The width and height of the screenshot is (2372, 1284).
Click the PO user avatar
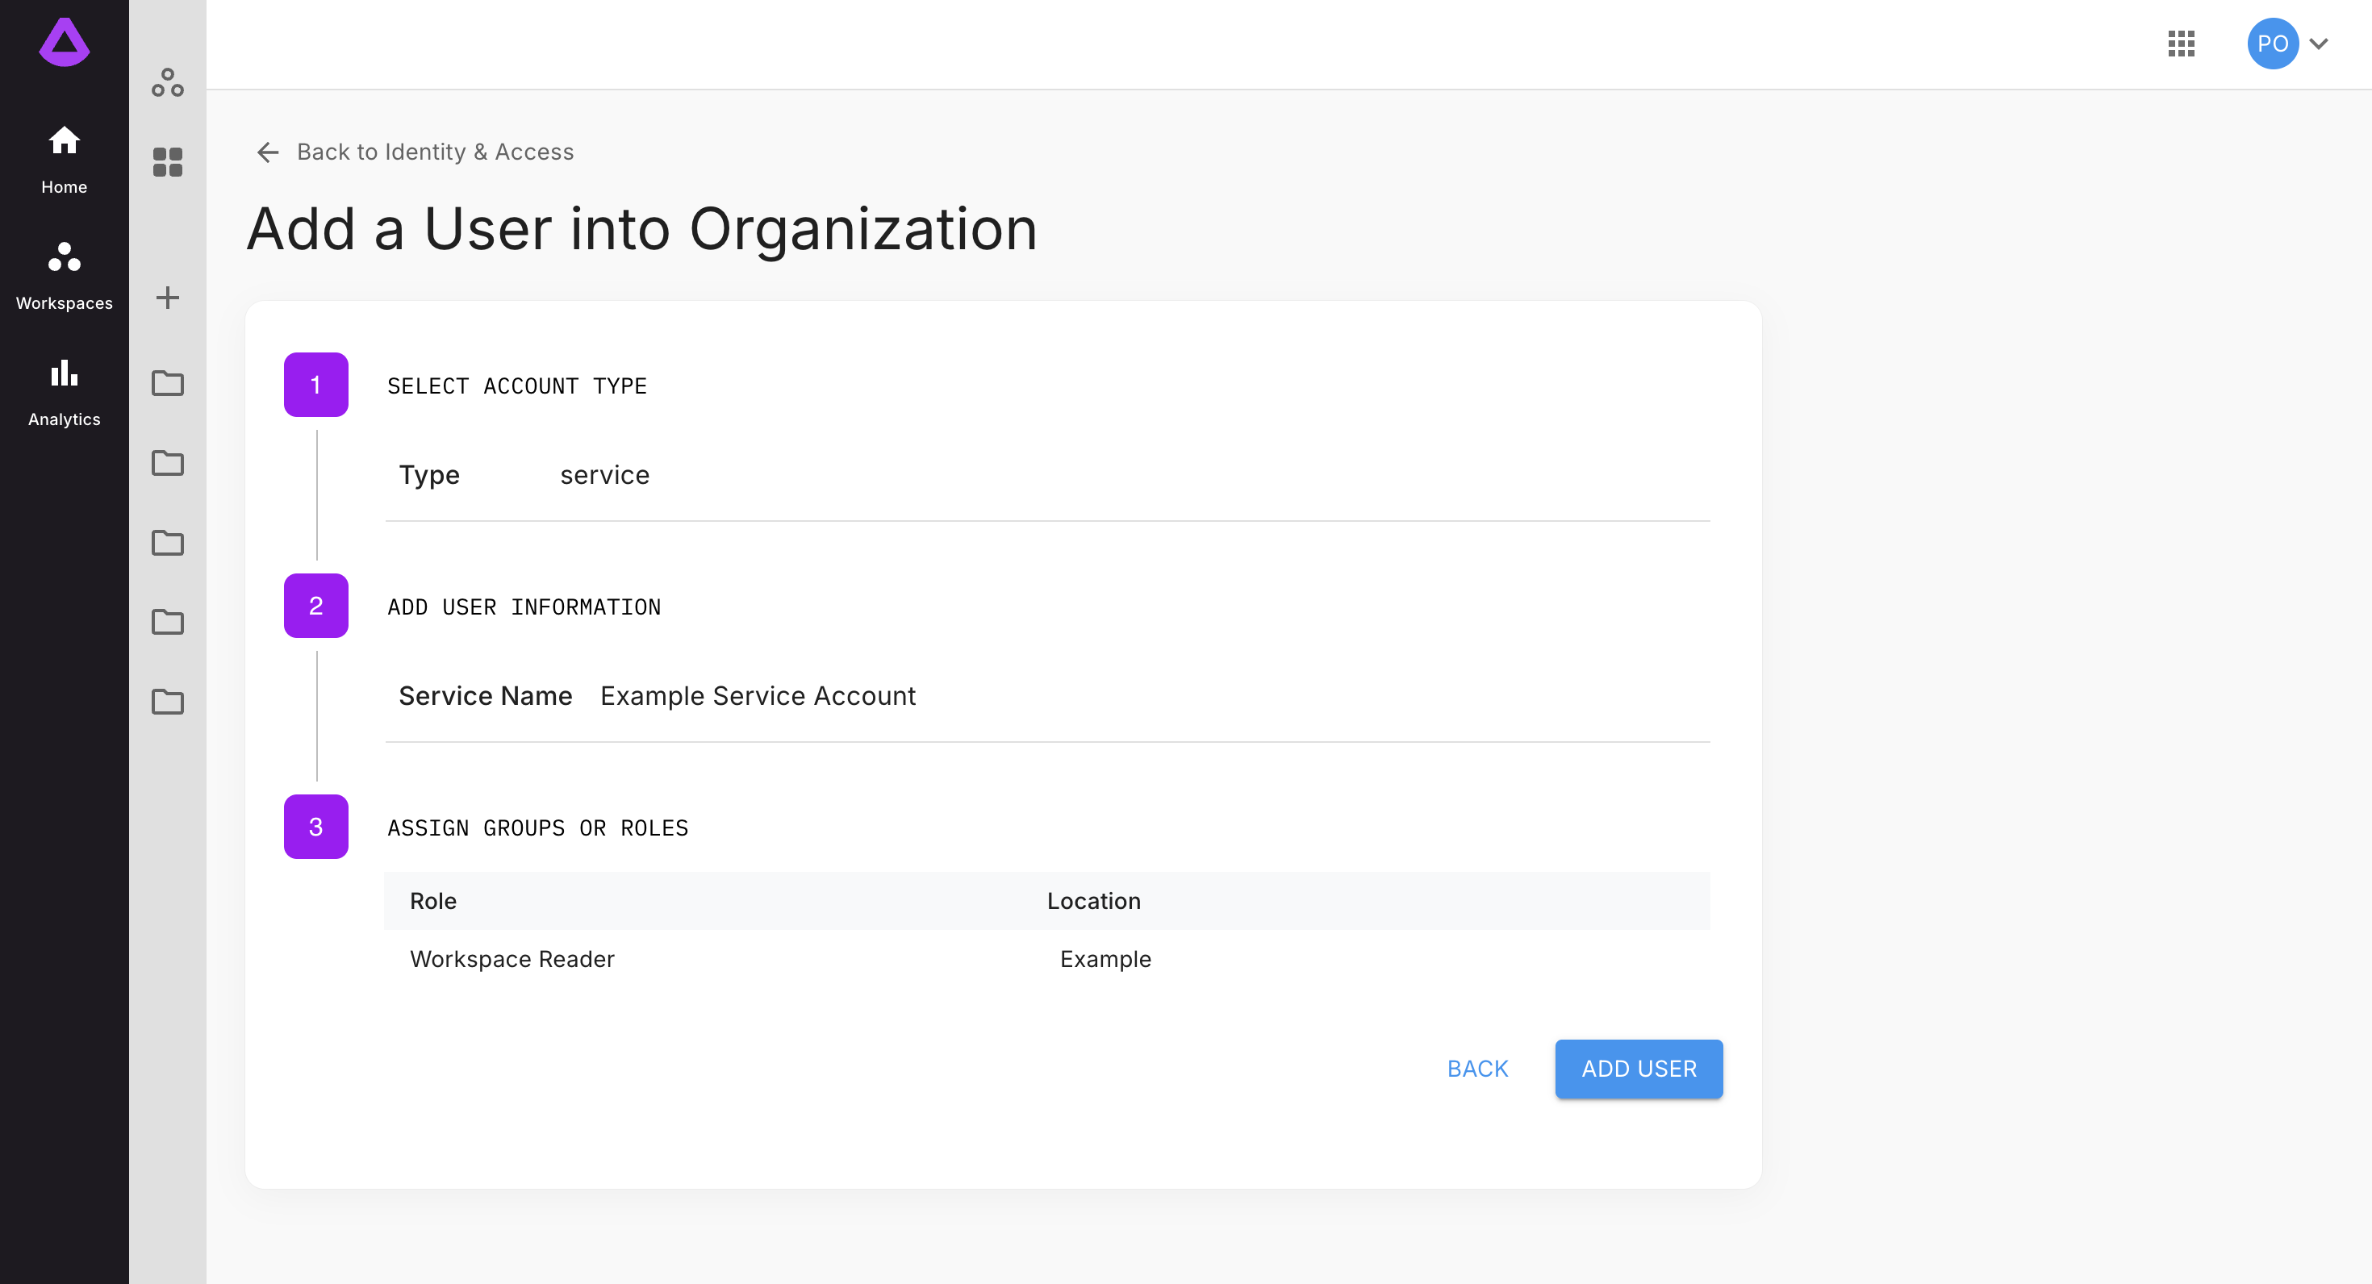point(2273,44)
